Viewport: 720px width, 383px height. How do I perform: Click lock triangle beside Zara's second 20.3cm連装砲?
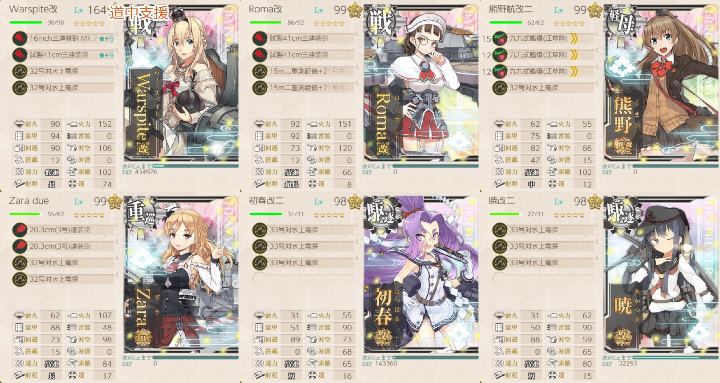116,242
